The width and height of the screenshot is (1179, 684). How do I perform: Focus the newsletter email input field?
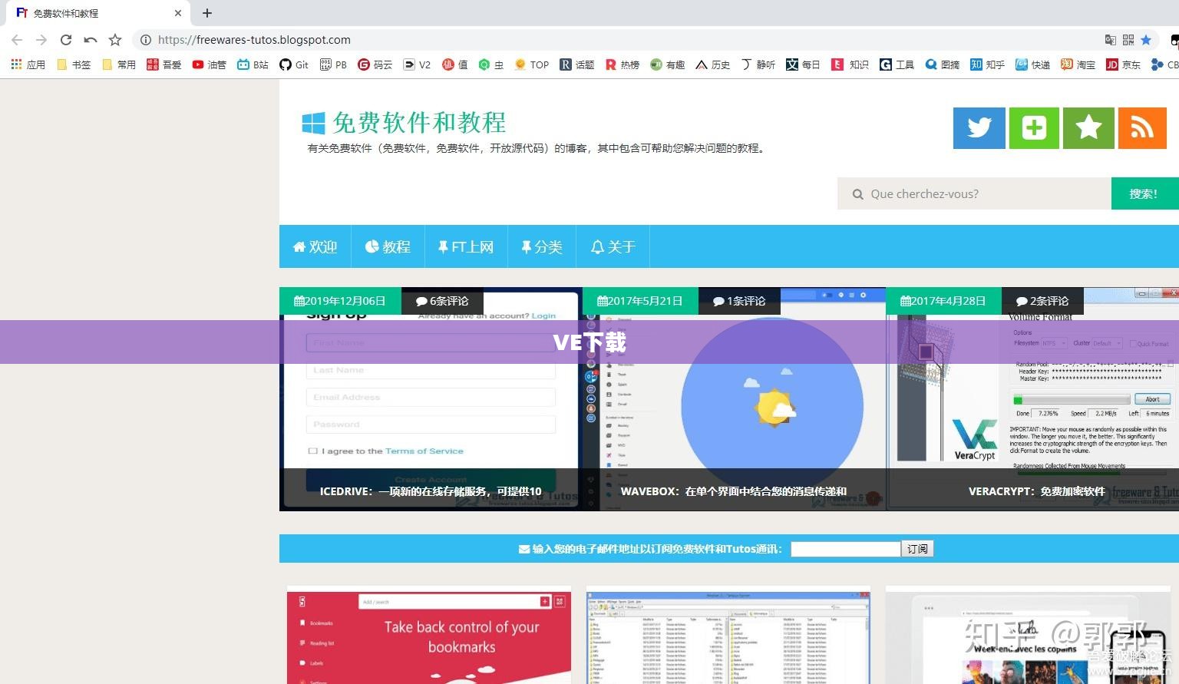pyautogui.click(x=845, y=549)
